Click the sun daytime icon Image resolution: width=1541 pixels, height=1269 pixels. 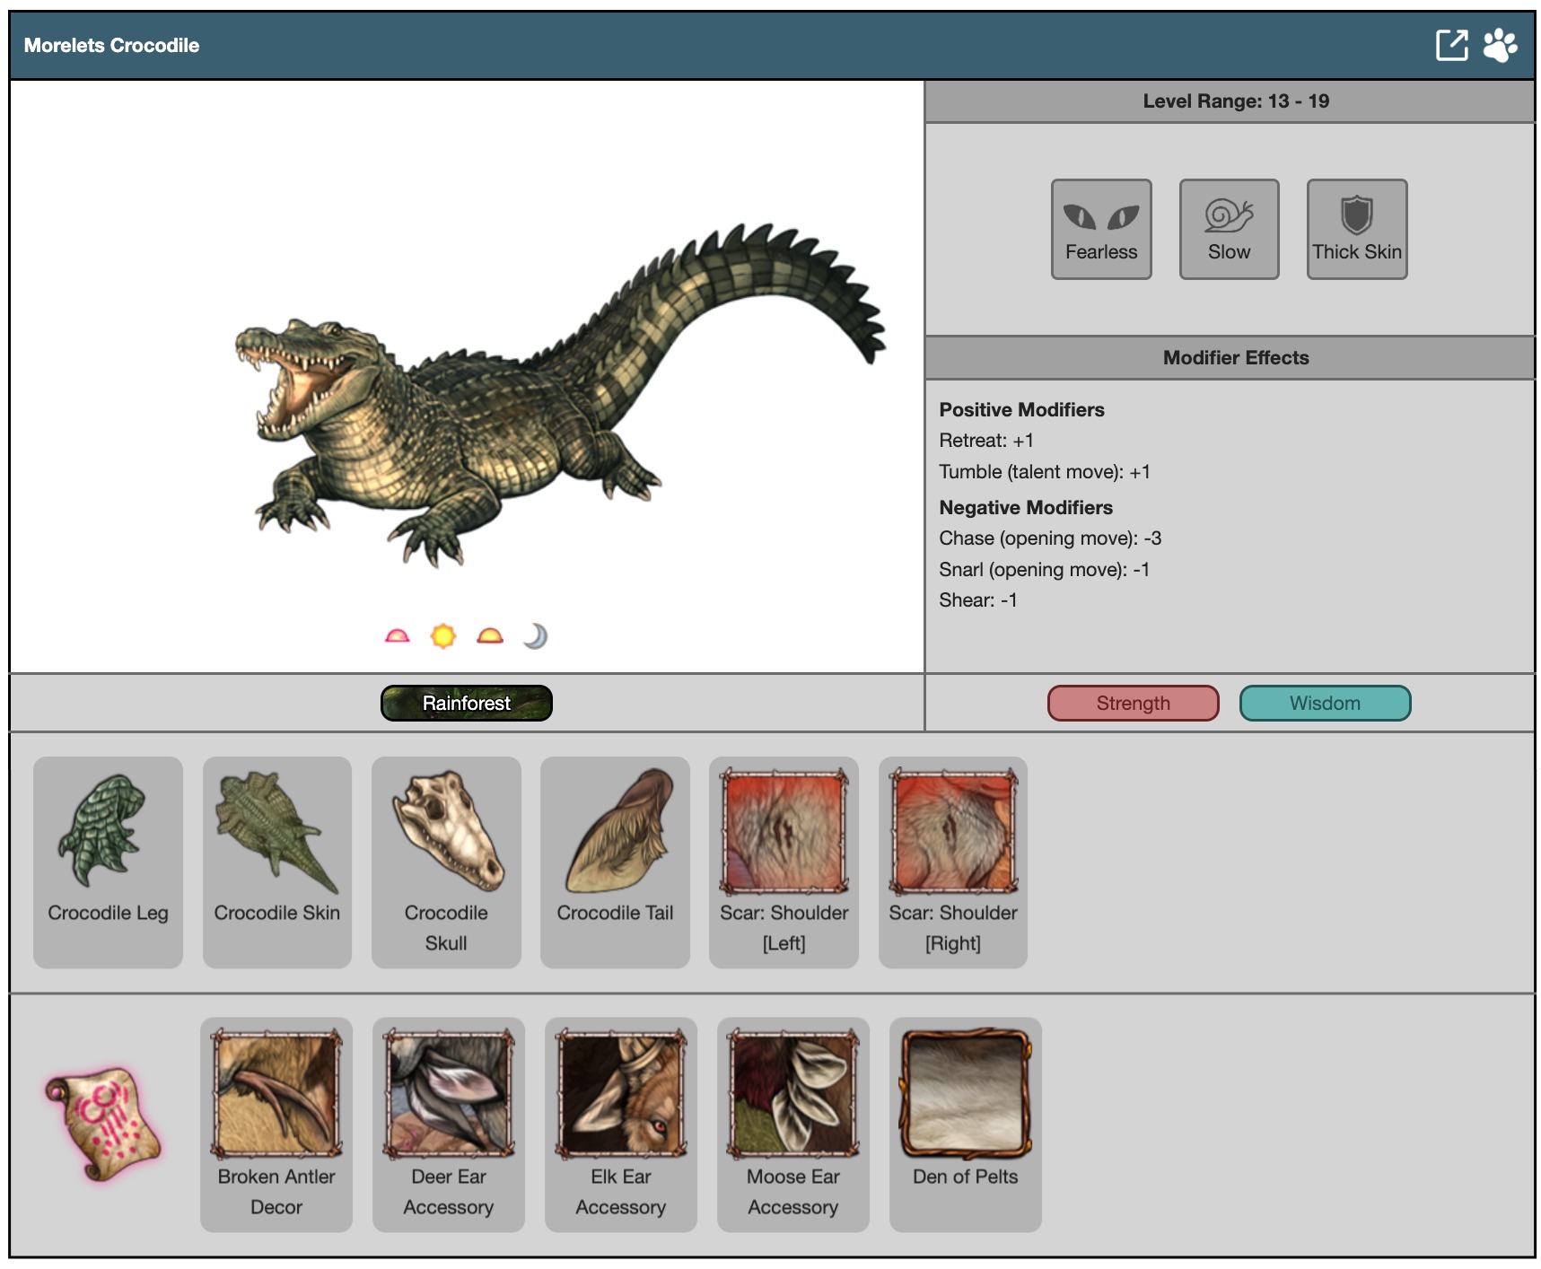tap(443, 636)
